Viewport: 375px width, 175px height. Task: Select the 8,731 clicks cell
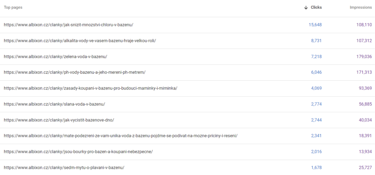coord(316,41)
